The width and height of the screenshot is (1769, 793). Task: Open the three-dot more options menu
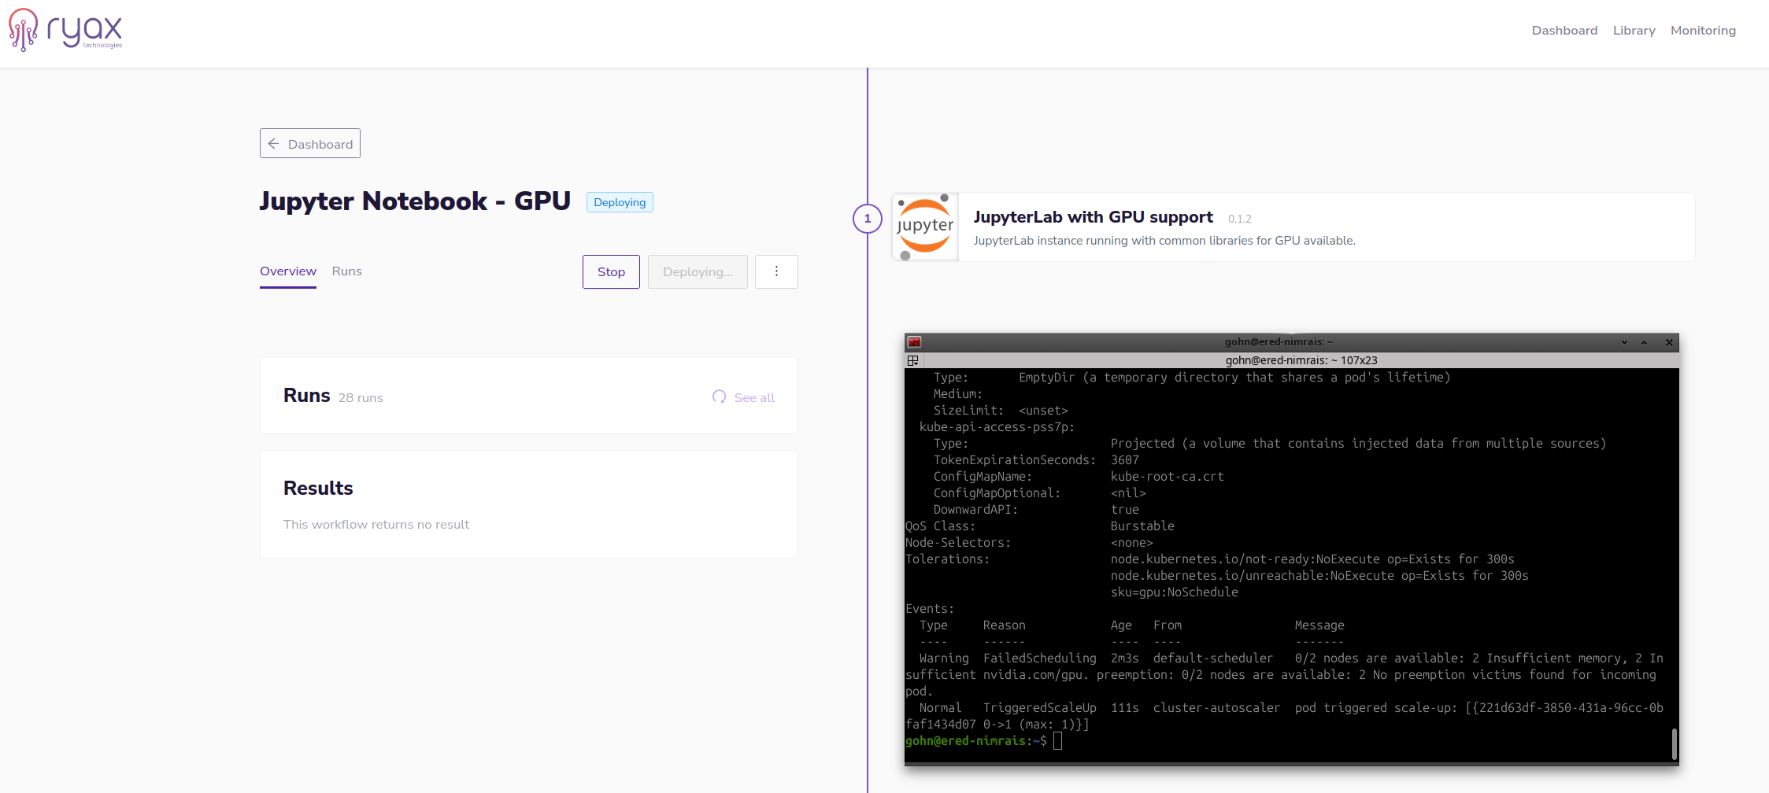click(776, 271)
